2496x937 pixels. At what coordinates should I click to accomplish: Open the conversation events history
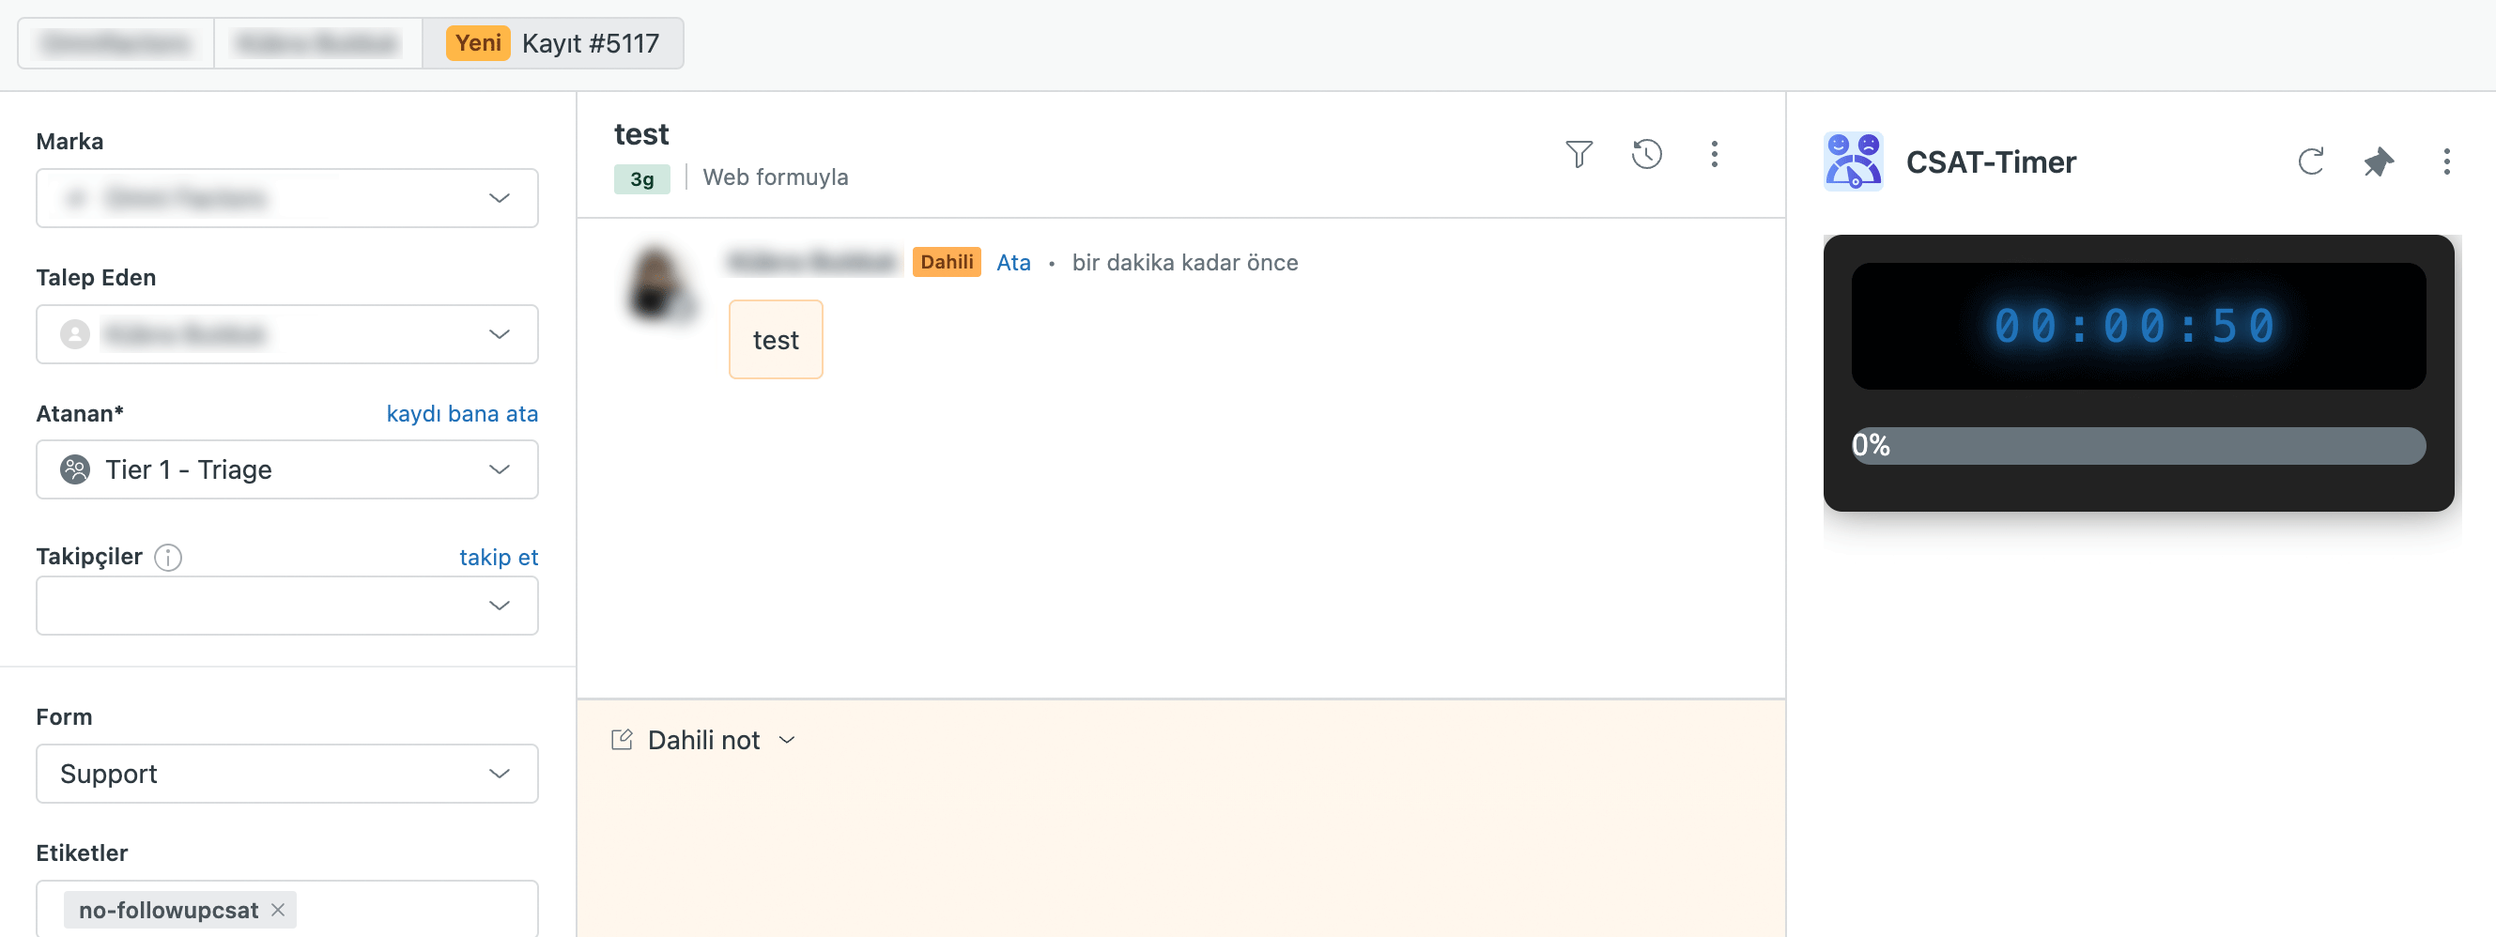tap(1647, 154)
